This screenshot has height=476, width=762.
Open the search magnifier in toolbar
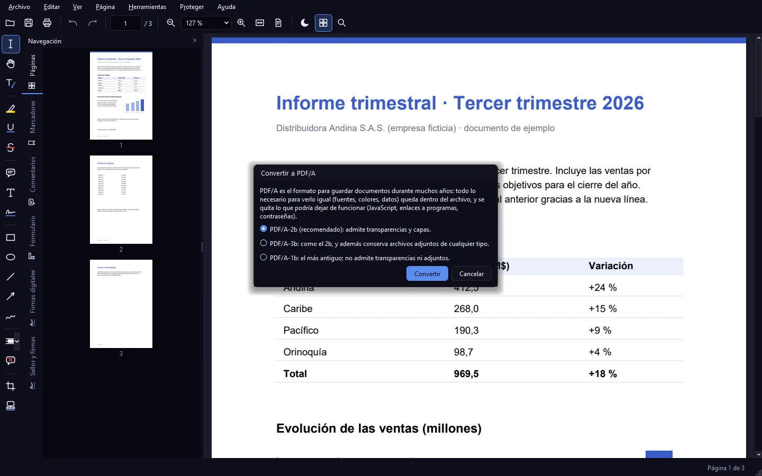[x=342, y=23]
